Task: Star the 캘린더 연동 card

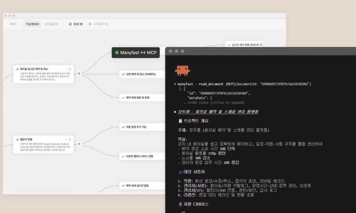Action: [70, 139]
